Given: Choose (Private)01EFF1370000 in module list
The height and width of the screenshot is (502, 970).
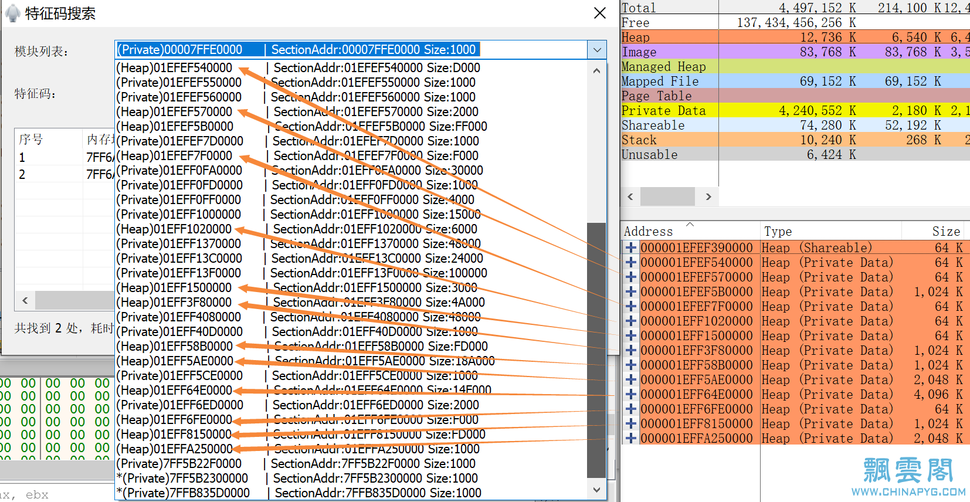Looking at the screenshot, I should click(351, 243).
